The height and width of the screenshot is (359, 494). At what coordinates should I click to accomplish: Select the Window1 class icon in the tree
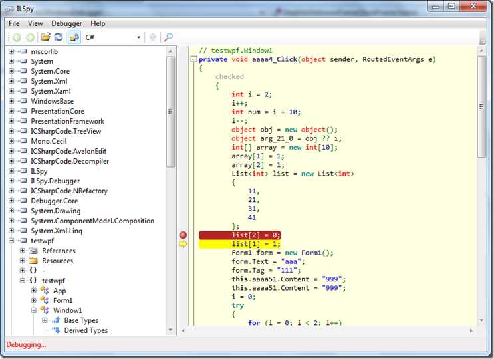[45, 310]
